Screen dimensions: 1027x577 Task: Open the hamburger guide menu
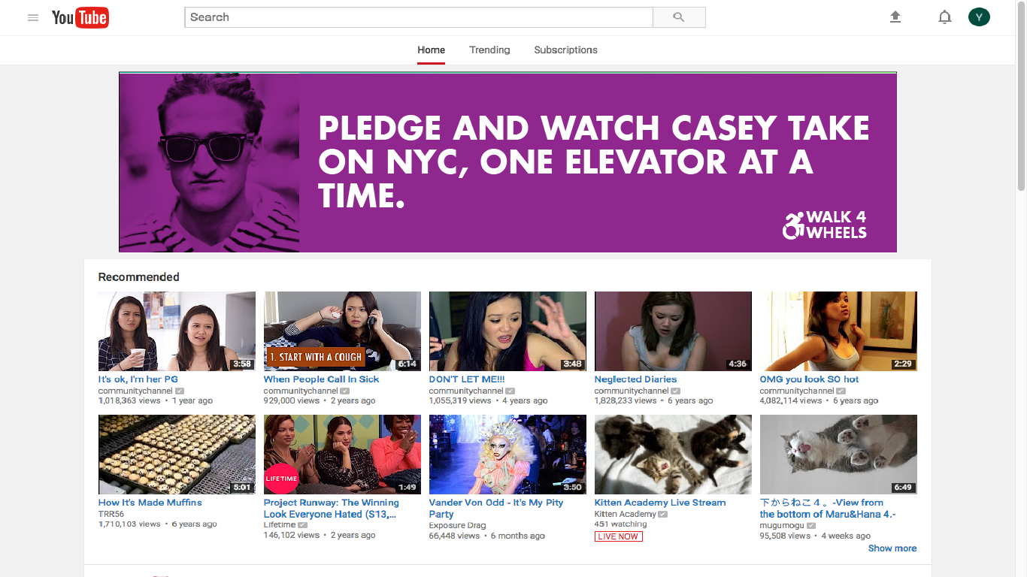[x=33, y=17]
